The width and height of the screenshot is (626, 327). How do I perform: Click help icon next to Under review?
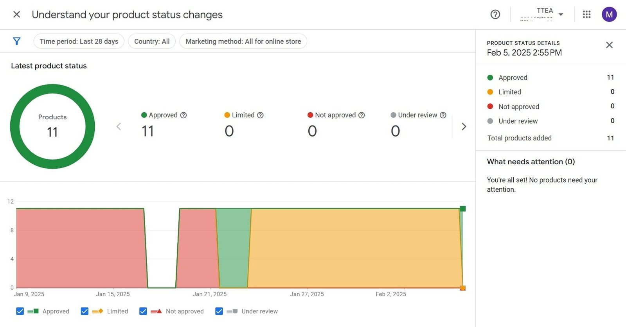443,115
